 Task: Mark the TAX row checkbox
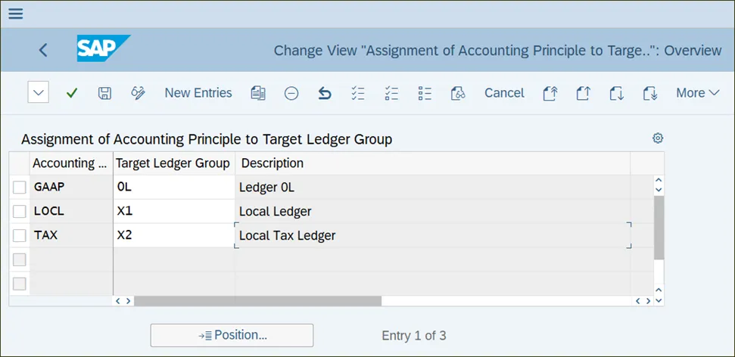tap(20, 236)
